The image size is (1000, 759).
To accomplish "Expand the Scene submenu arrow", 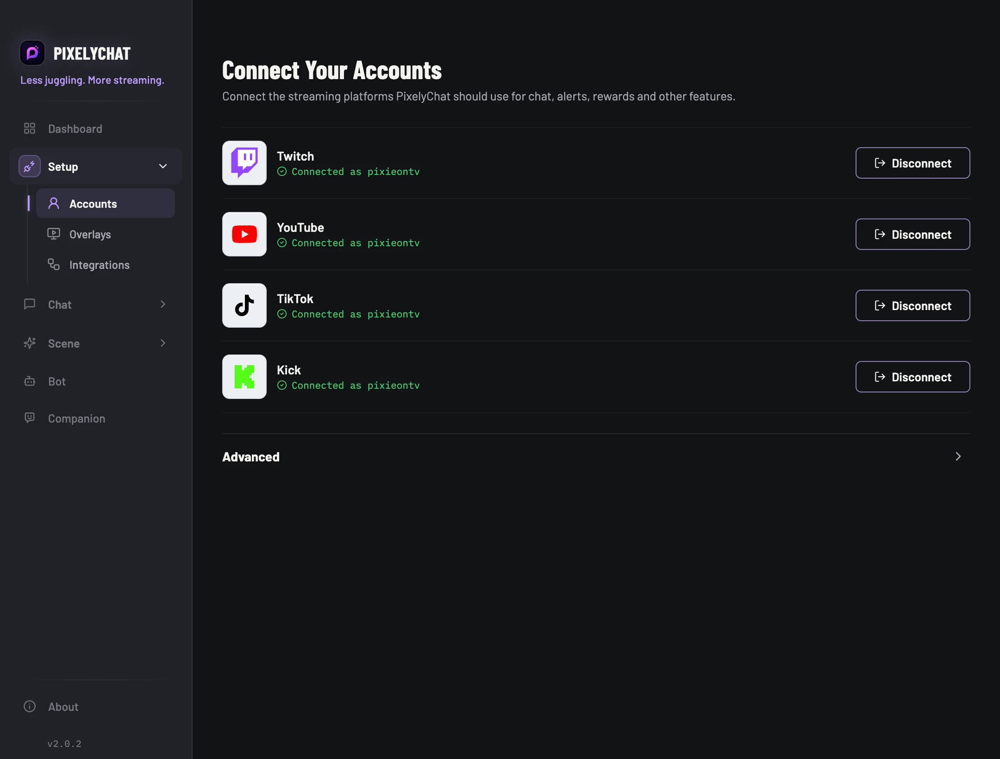I will (163, 343).
